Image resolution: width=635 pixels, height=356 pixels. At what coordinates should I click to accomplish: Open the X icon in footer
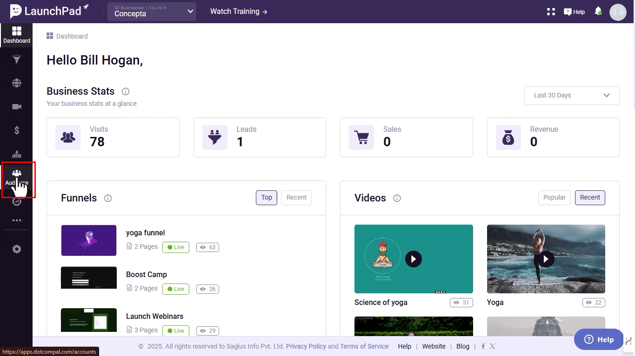(x=492, y=346)
